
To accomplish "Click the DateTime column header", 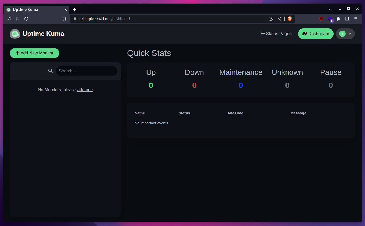I will click(x=235, y=113).
